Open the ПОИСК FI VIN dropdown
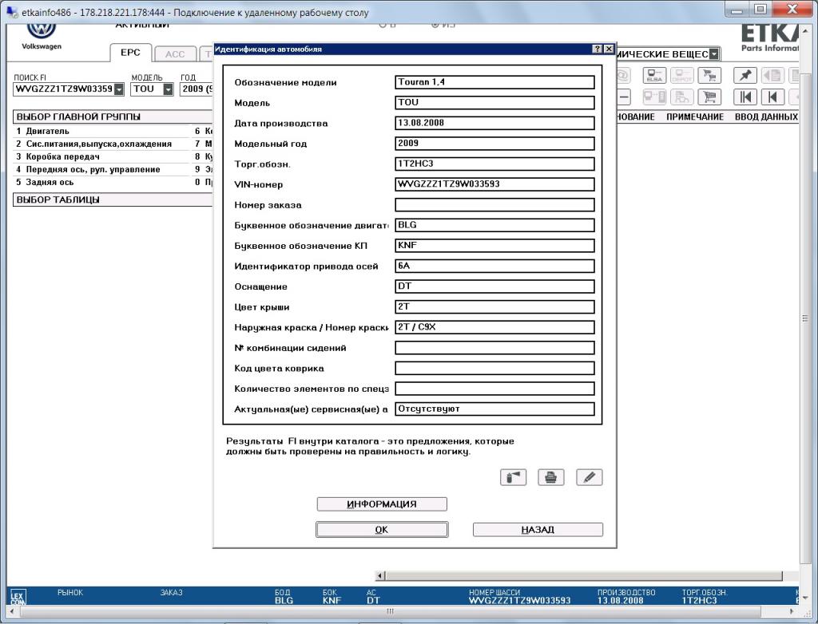This screenshot has width=818, height=624. click(x=119, y=89)
